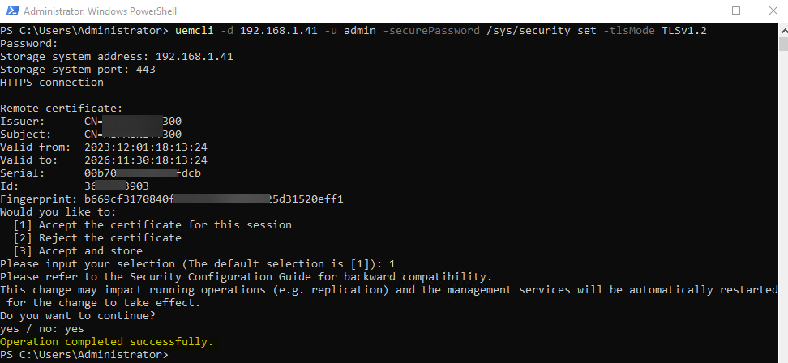Click the PowerShell icon in the title bar
The width and height of the screenshot is (788, 363).
coord(11,11)
